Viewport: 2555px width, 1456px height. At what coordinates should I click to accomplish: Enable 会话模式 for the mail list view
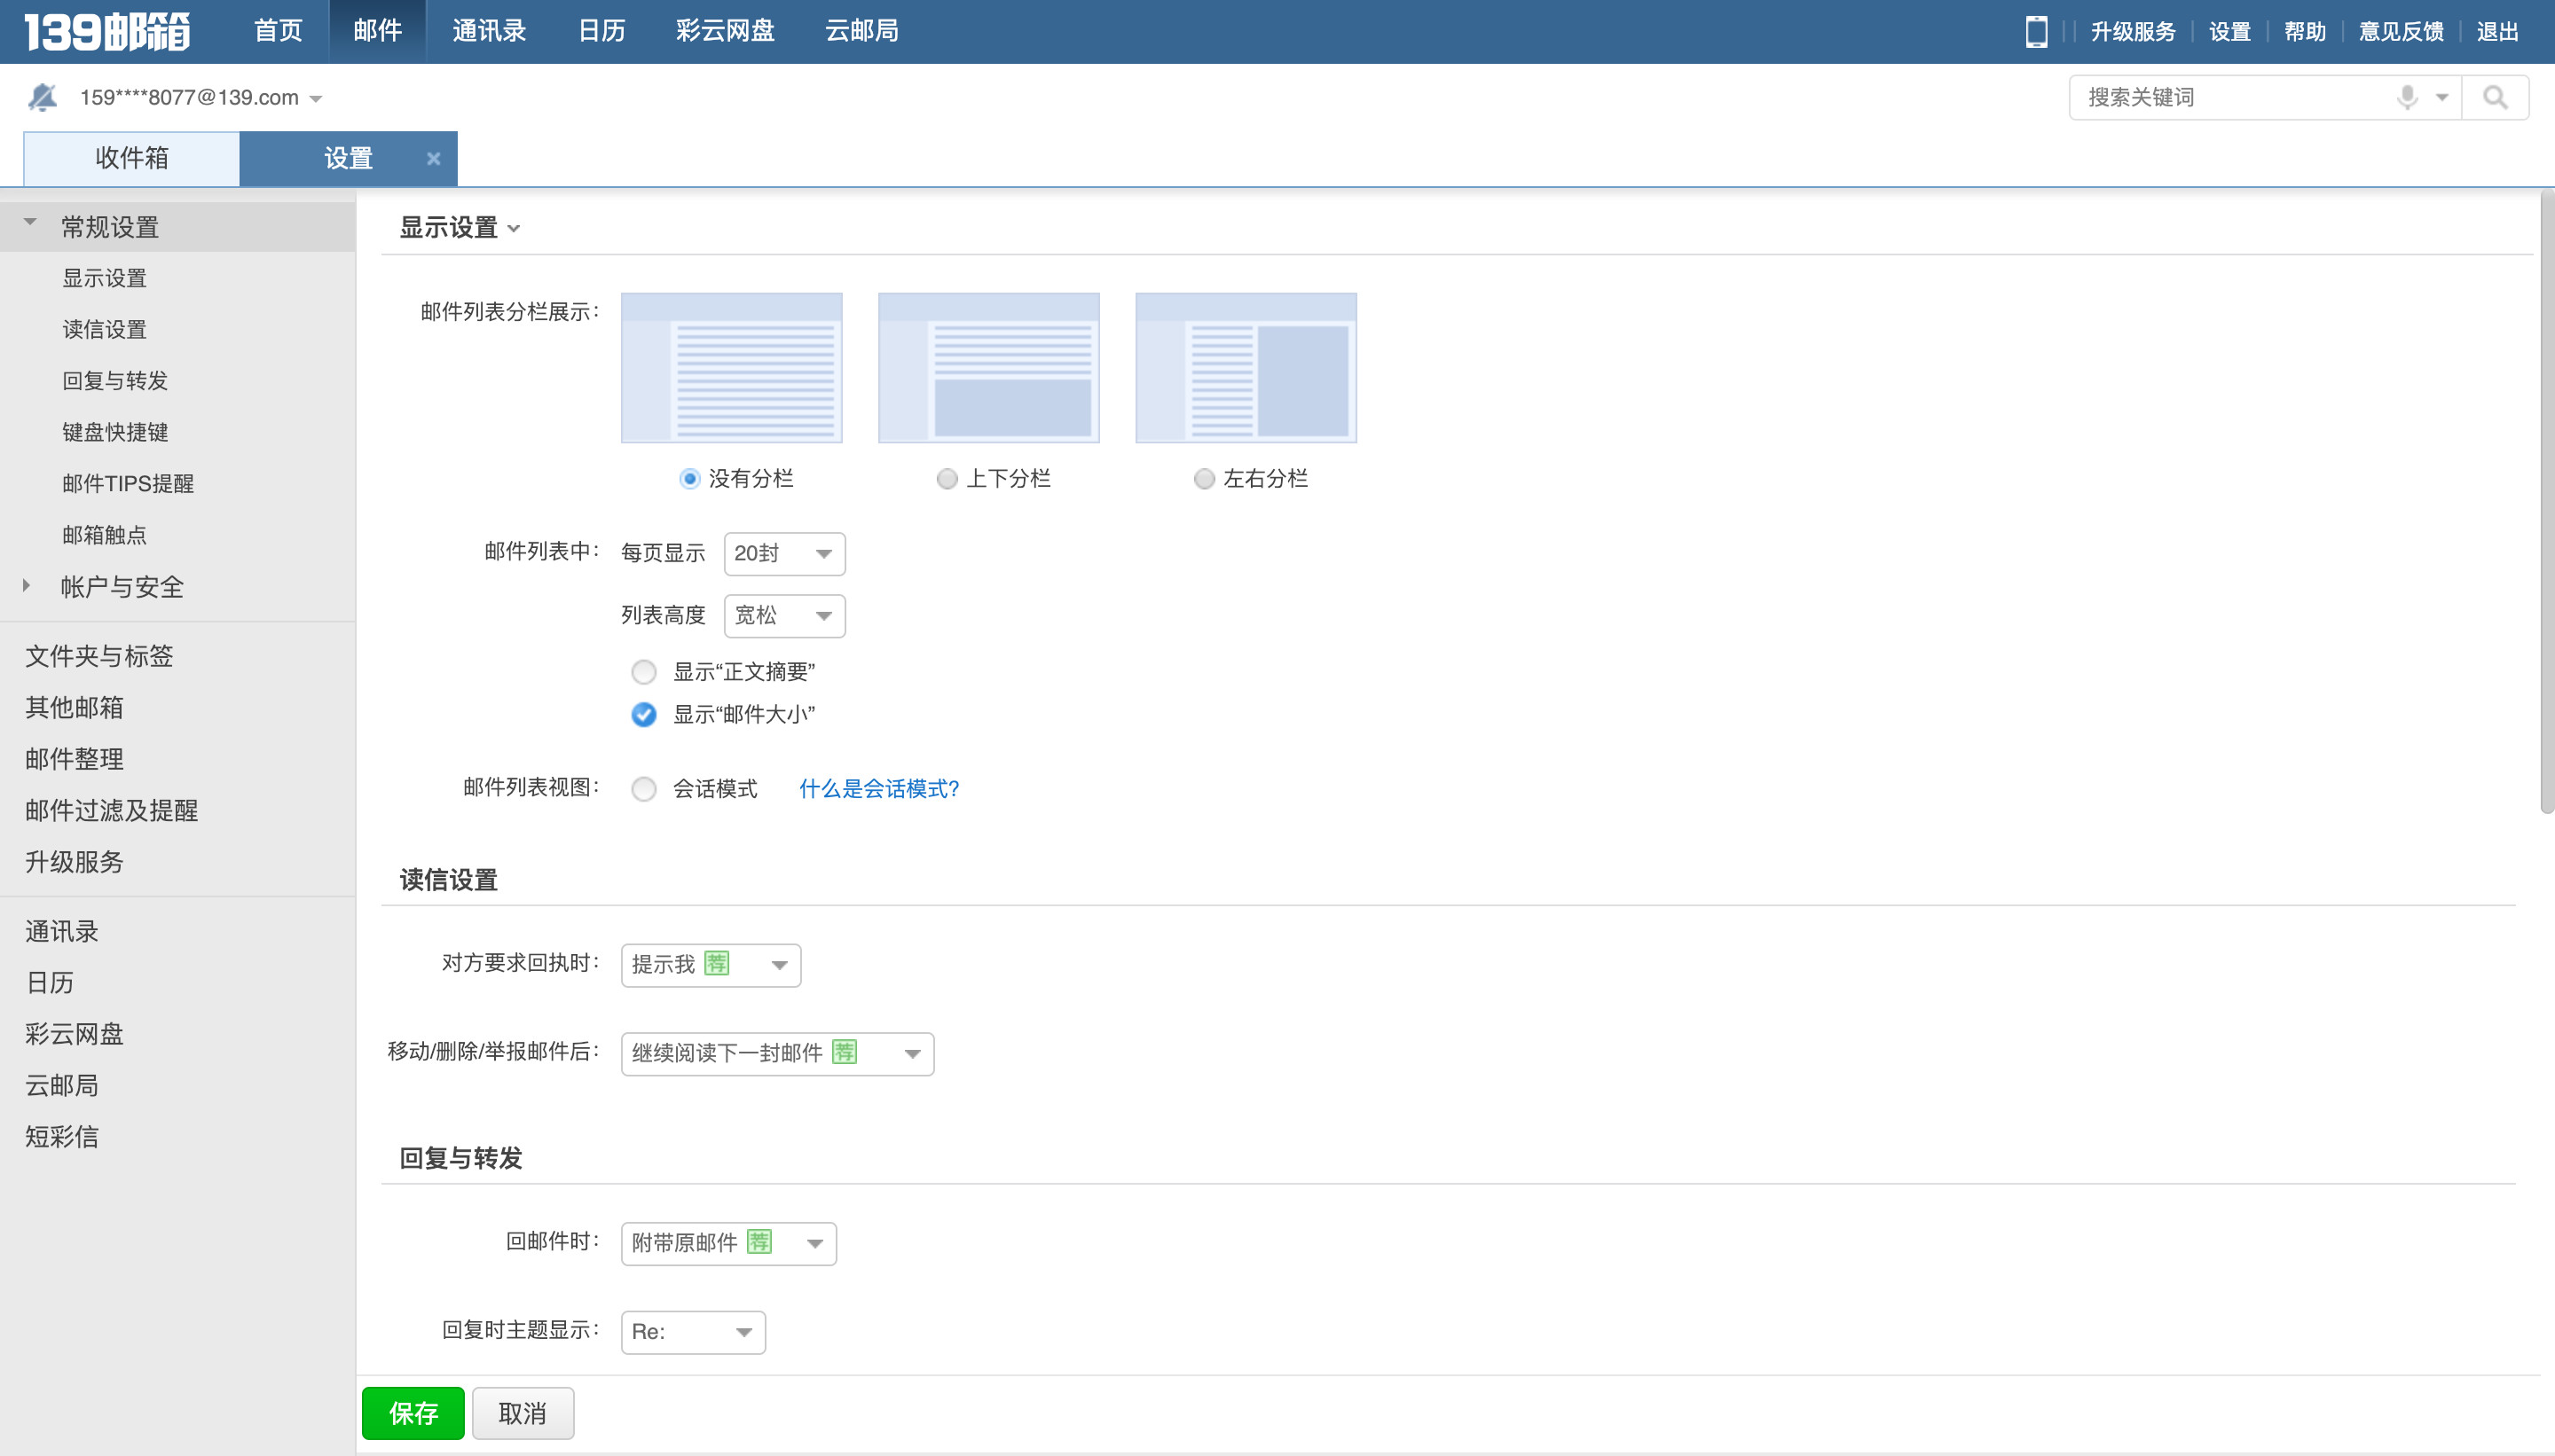click(x=643, y=789)
